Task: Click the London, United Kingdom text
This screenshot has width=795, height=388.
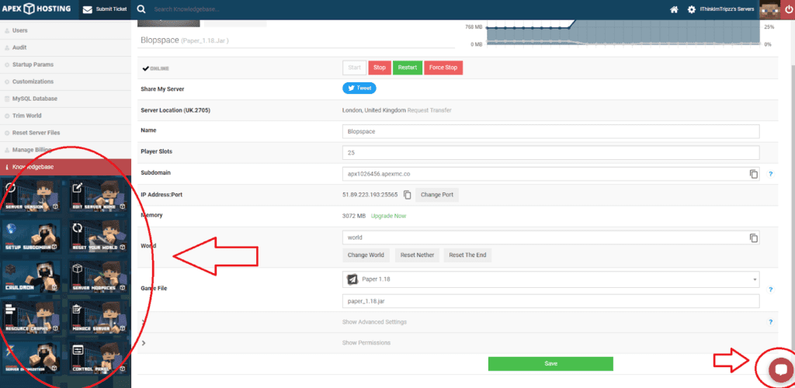Action: (x=374, y=110)
